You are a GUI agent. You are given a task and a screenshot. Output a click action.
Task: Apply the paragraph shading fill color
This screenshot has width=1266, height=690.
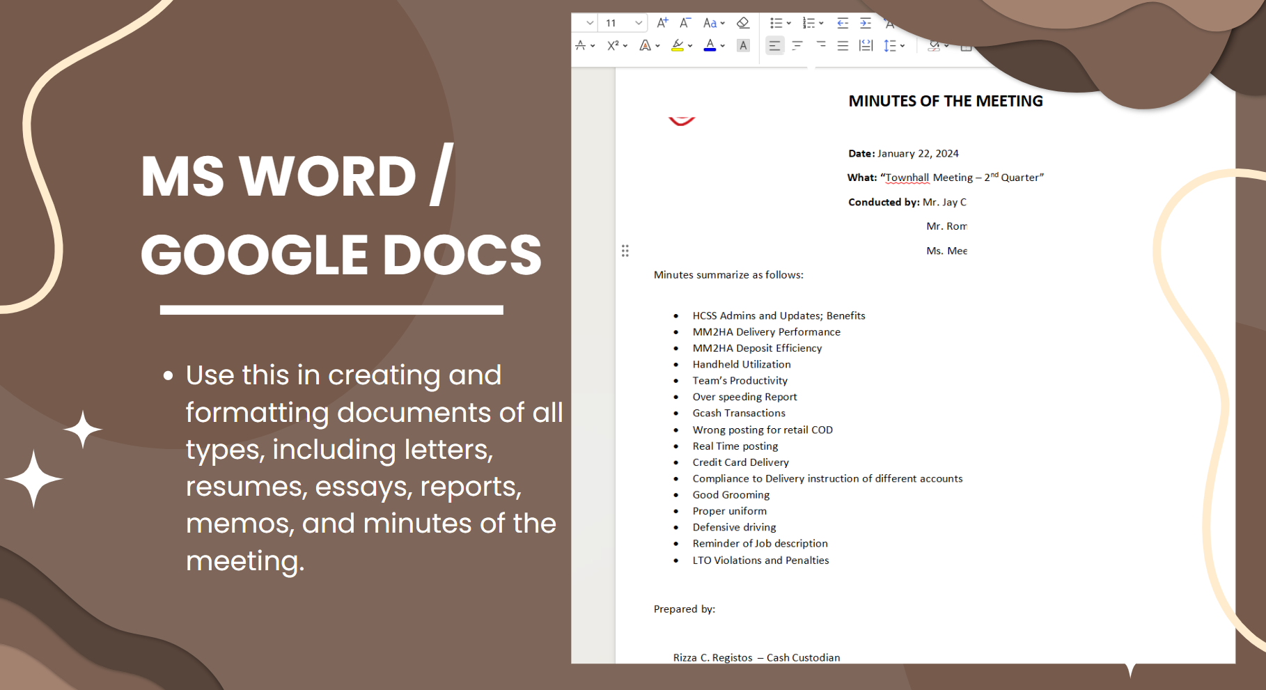pos(934,46)
